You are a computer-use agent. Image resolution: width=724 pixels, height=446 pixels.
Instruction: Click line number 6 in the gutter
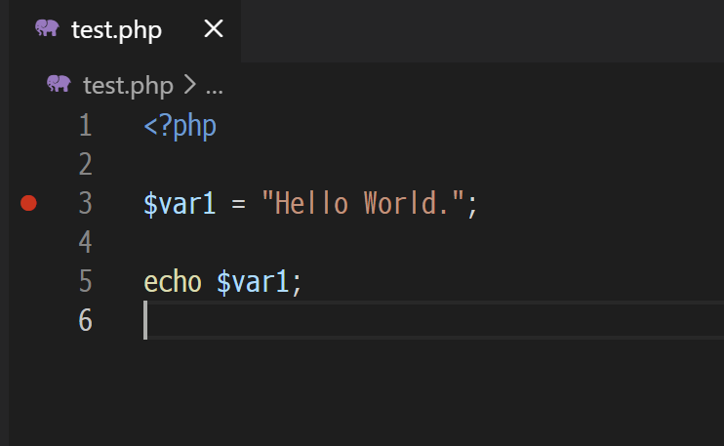[85, 320]
